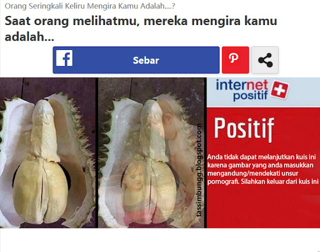Click the "Saat orang melihatmu" result heading
Image resolution: width=320 pixels, height=252 pixels.
(x=141, y=29)
